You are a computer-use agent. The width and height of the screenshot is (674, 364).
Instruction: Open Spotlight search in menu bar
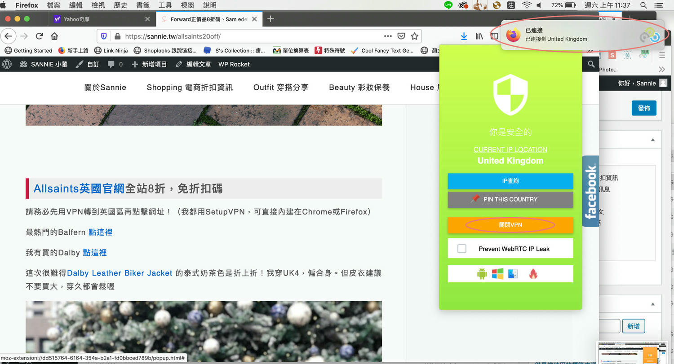(x=643, y=5)
